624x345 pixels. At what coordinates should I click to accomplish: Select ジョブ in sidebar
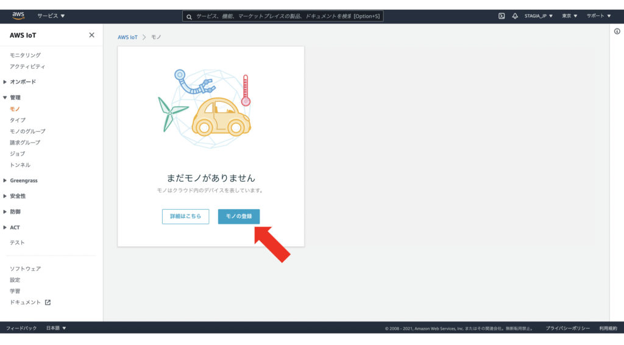pyautogui.click(x=17, y=154)
